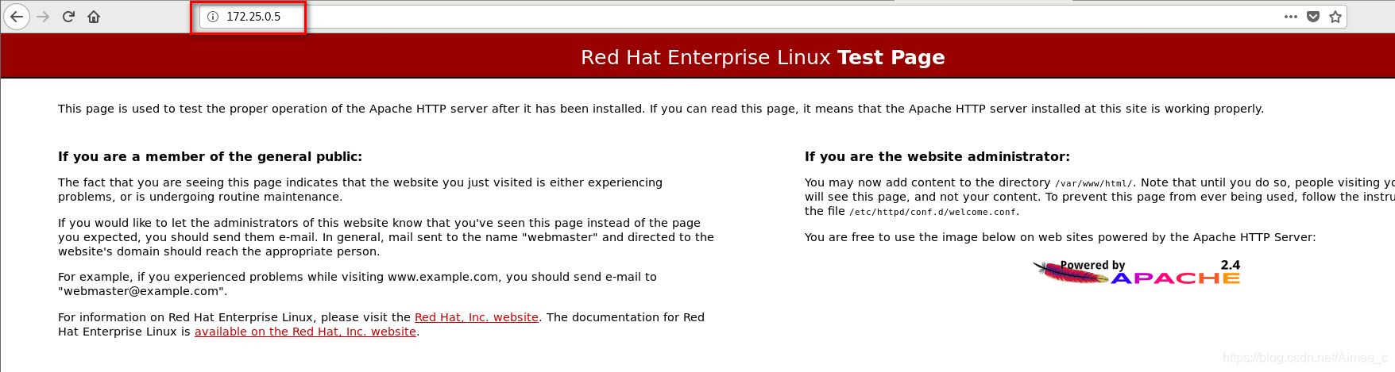Click the general public section heading
Viewport: 1395px width, 372px height.
[x=210, y=157]
